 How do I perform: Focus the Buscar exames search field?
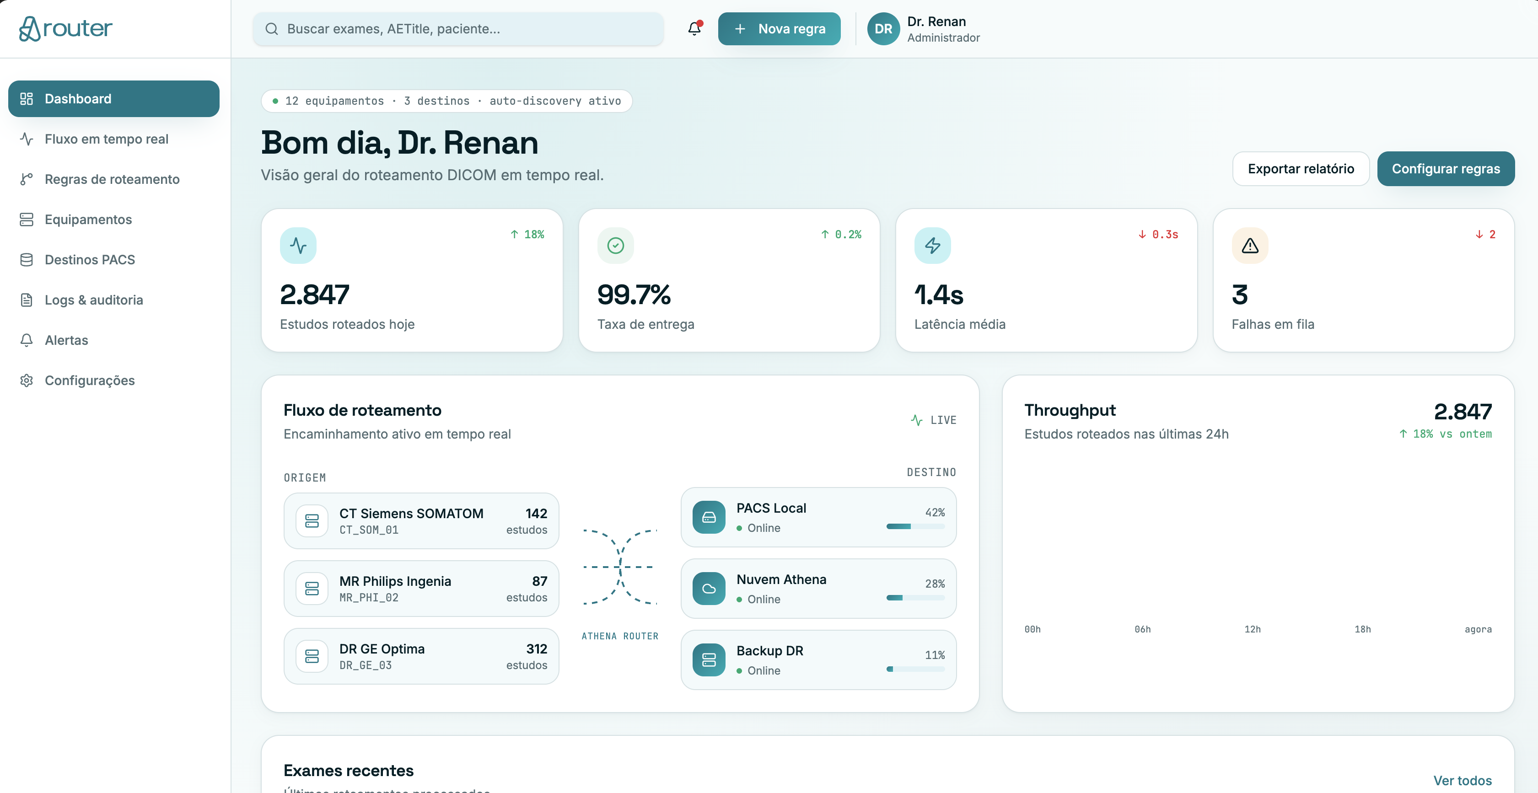(x=458, y=29)
